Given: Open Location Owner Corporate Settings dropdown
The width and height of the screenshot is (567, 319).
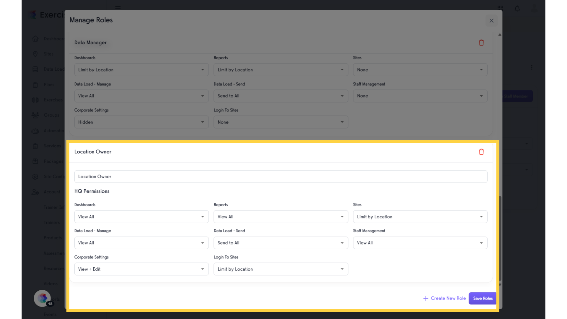Looking at the screenshot, I should coord(141,269).
